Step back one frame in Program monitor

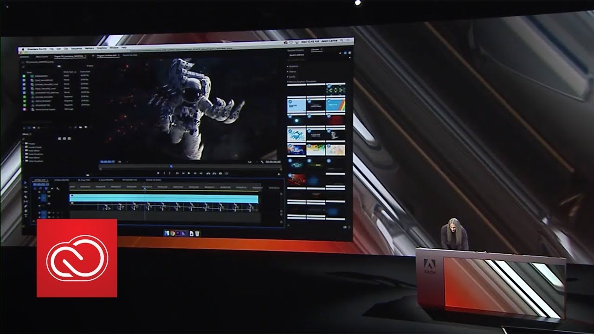click(x=183, y=173)
